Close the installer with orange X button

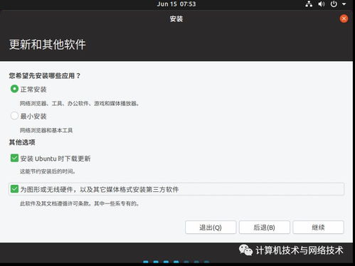point(344,18)
